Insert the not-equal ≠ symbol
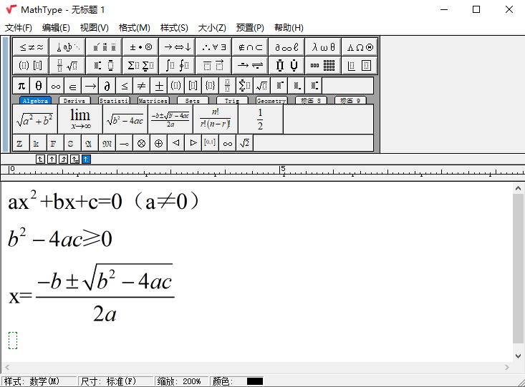Image resolution: width=525 pixels, height=387 pixels. 142,86
